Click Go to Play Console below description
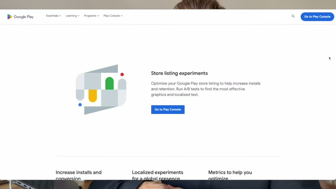336x189 pixels. coord(168,110)
